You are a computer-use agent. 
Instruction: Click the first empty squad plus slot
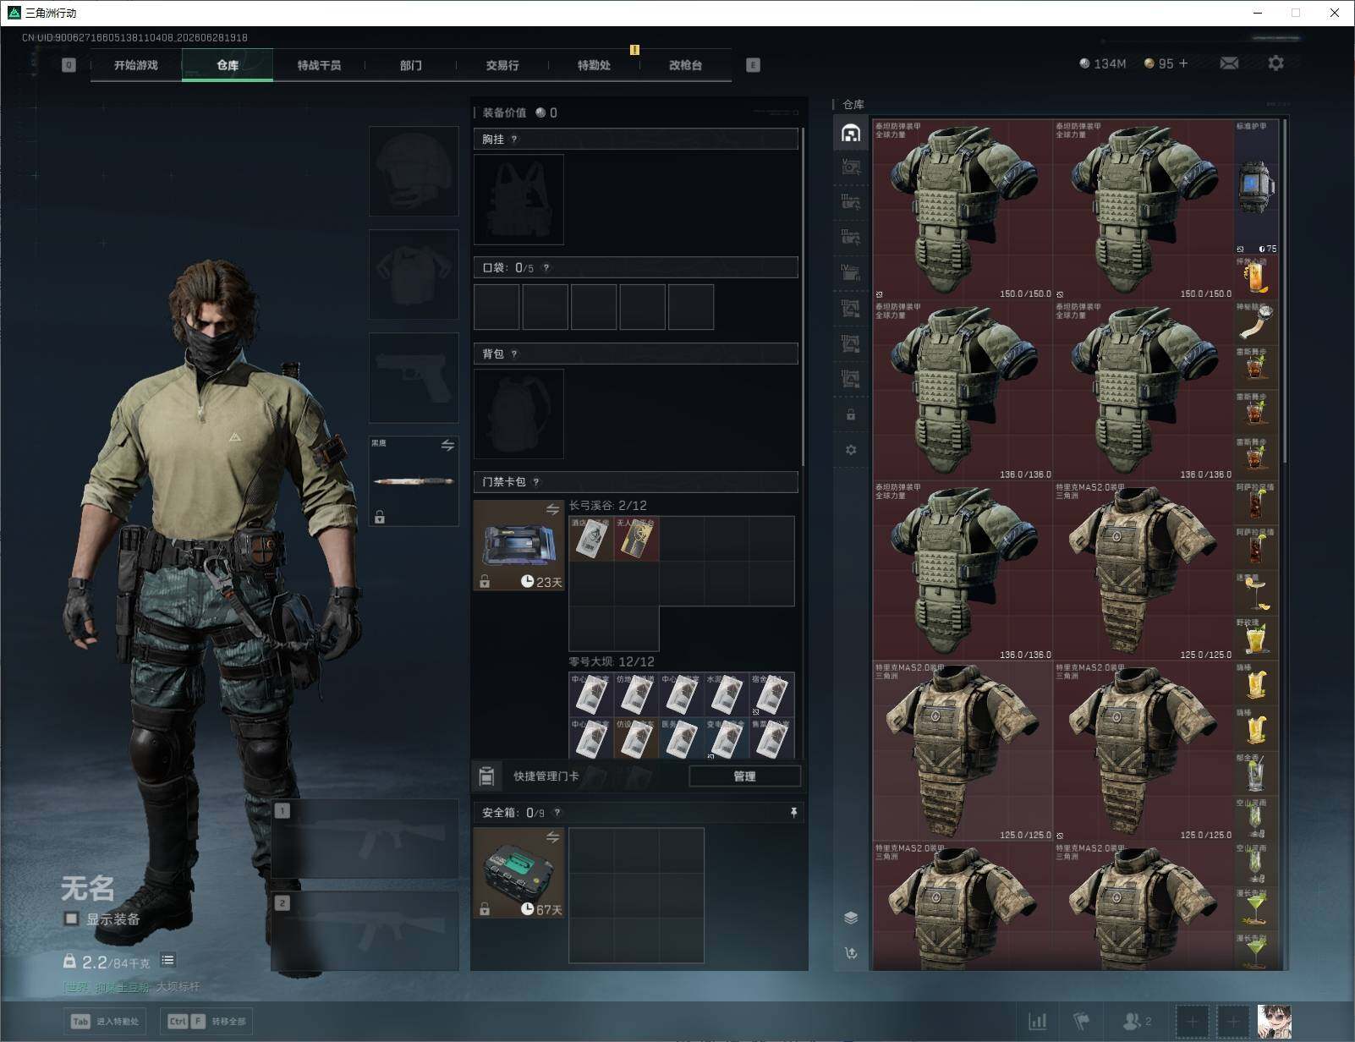tap(1193, 1022)
